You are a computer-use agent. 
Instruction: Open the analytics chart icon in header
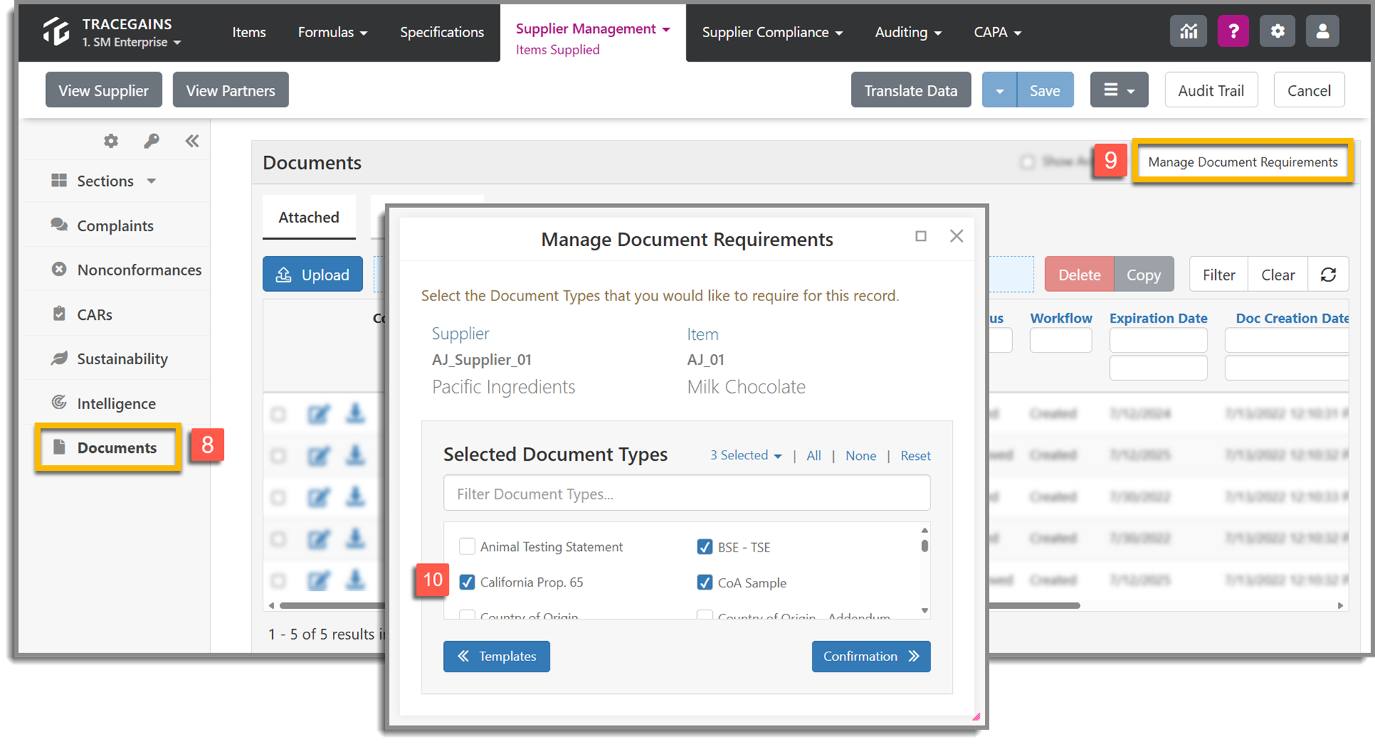[x=1188, y=31]
